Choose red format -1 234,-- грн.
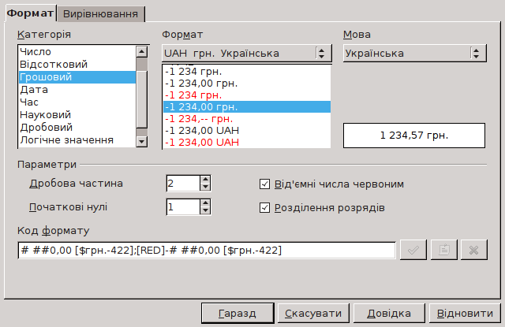 click(x=247, y=119)
